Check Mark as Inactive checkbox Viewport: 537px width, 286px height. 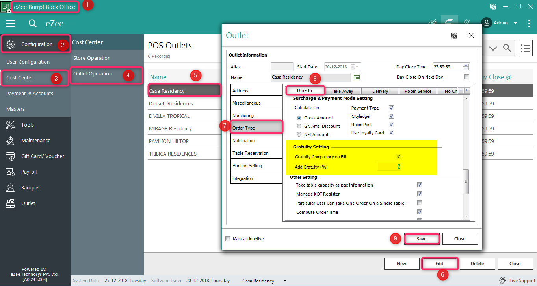228,238
